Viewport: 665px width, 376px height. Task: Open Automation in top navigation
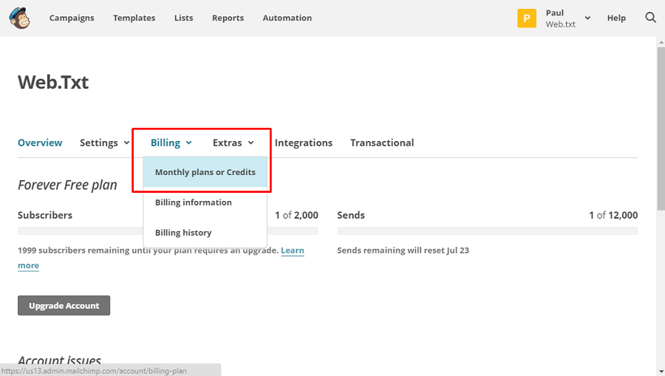click(x=287, y=18)
